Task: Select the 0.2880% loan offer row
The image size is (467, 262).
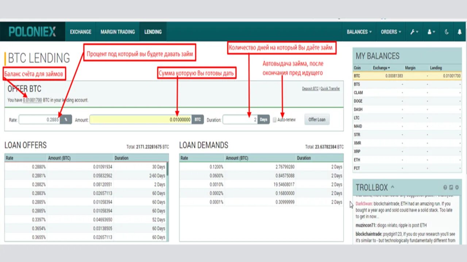Action: click(85, 167)
